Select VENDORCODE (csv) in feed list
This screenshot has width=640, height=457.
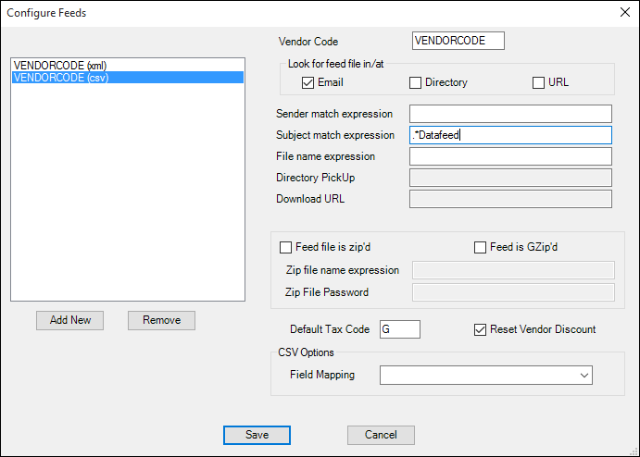click(x=127, y=78)
